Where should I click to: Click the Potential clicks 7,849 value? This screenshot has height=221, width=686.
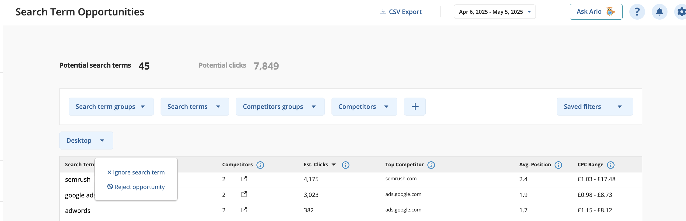point(266,66)
